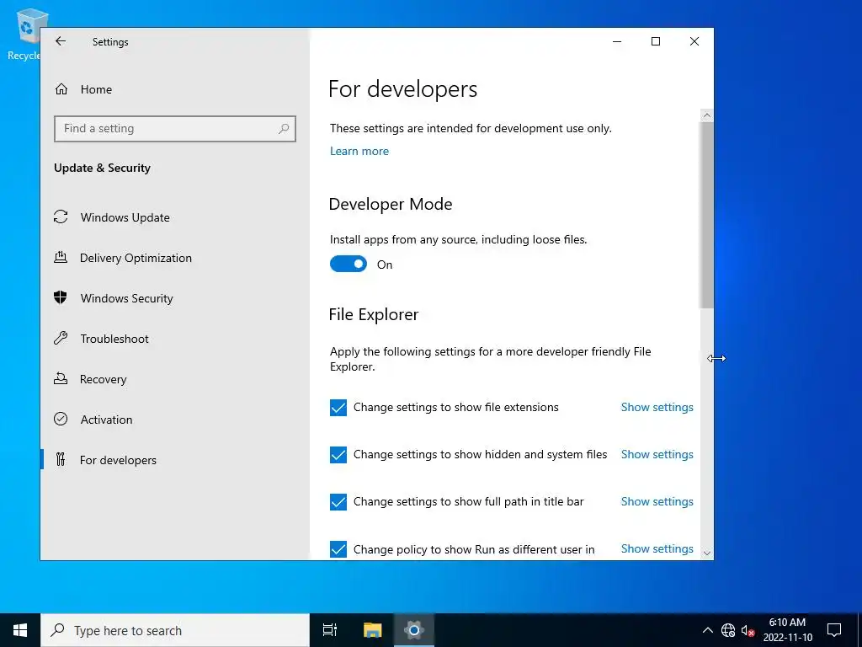
Task: Click the Find a setting search box
Action: coord(175,129)
